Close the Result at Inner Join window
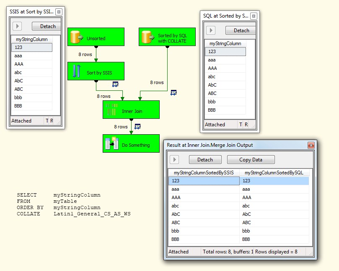Screen dimensions: 339x271 (311, 146)
